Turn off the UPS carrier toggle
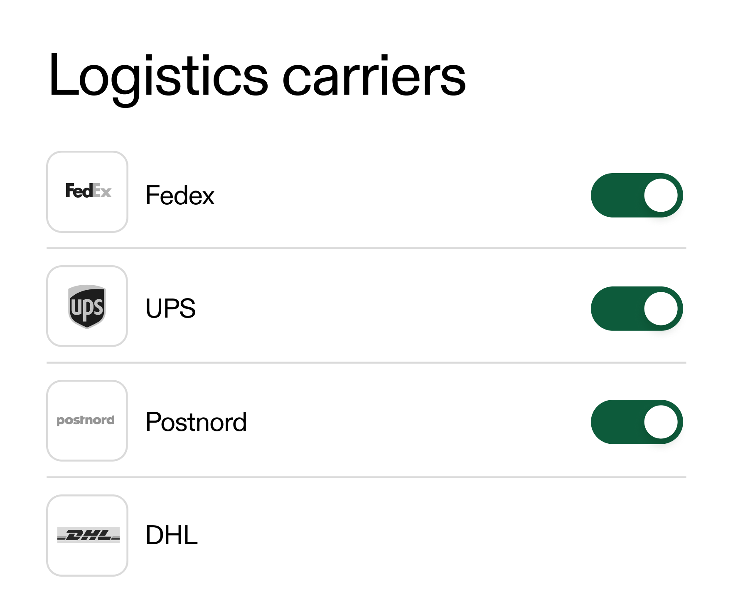Viewport: 733px width, 614px height. 636,308
